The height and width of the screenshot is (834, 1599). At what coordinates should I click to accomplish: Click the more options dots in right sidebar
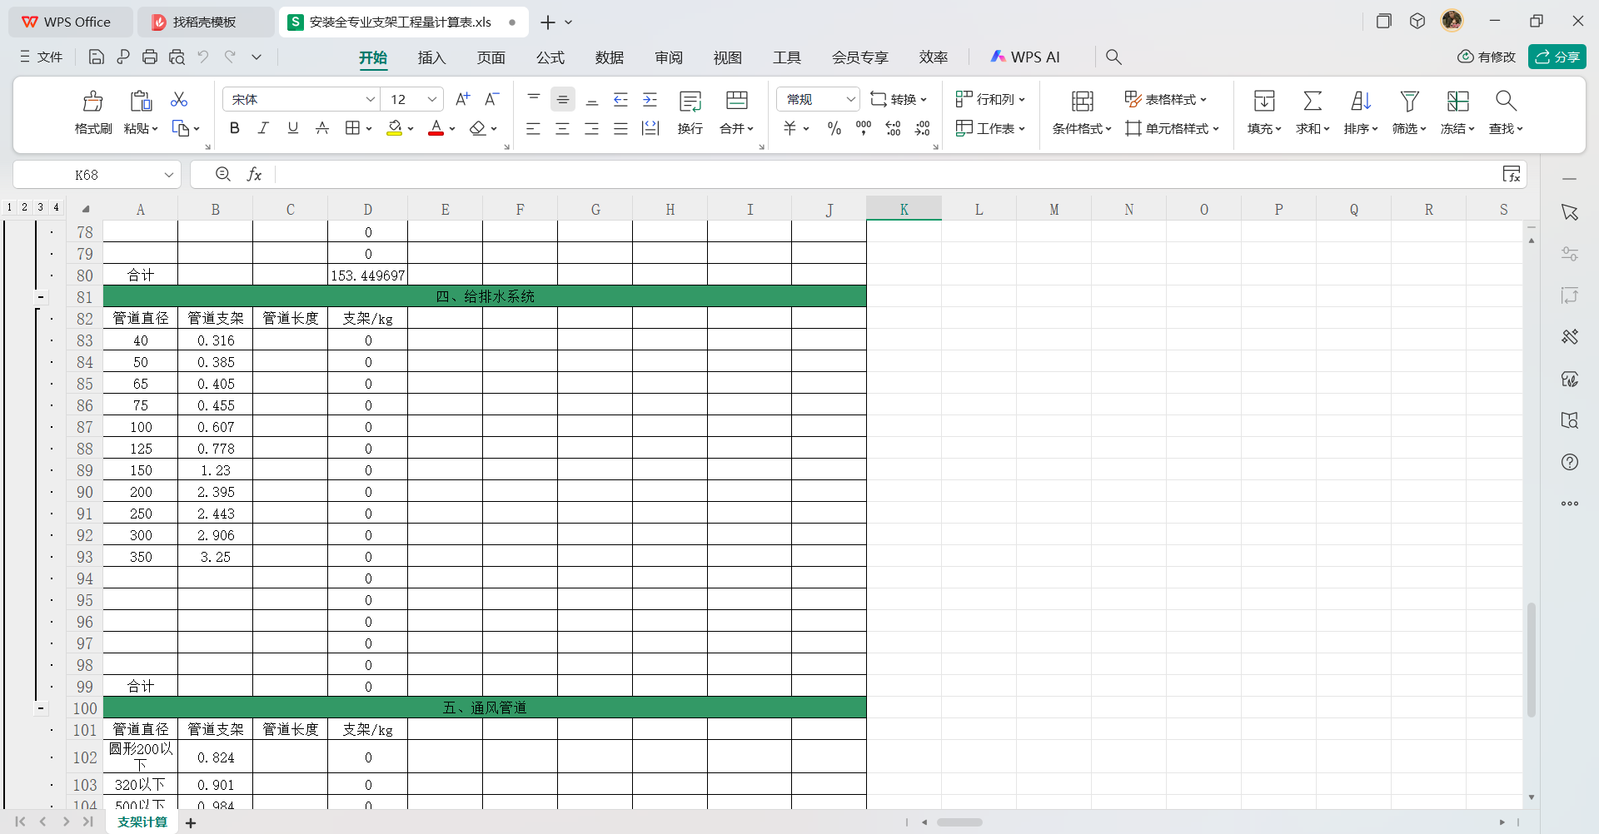pyautogui.click(x=1570, y=504)
